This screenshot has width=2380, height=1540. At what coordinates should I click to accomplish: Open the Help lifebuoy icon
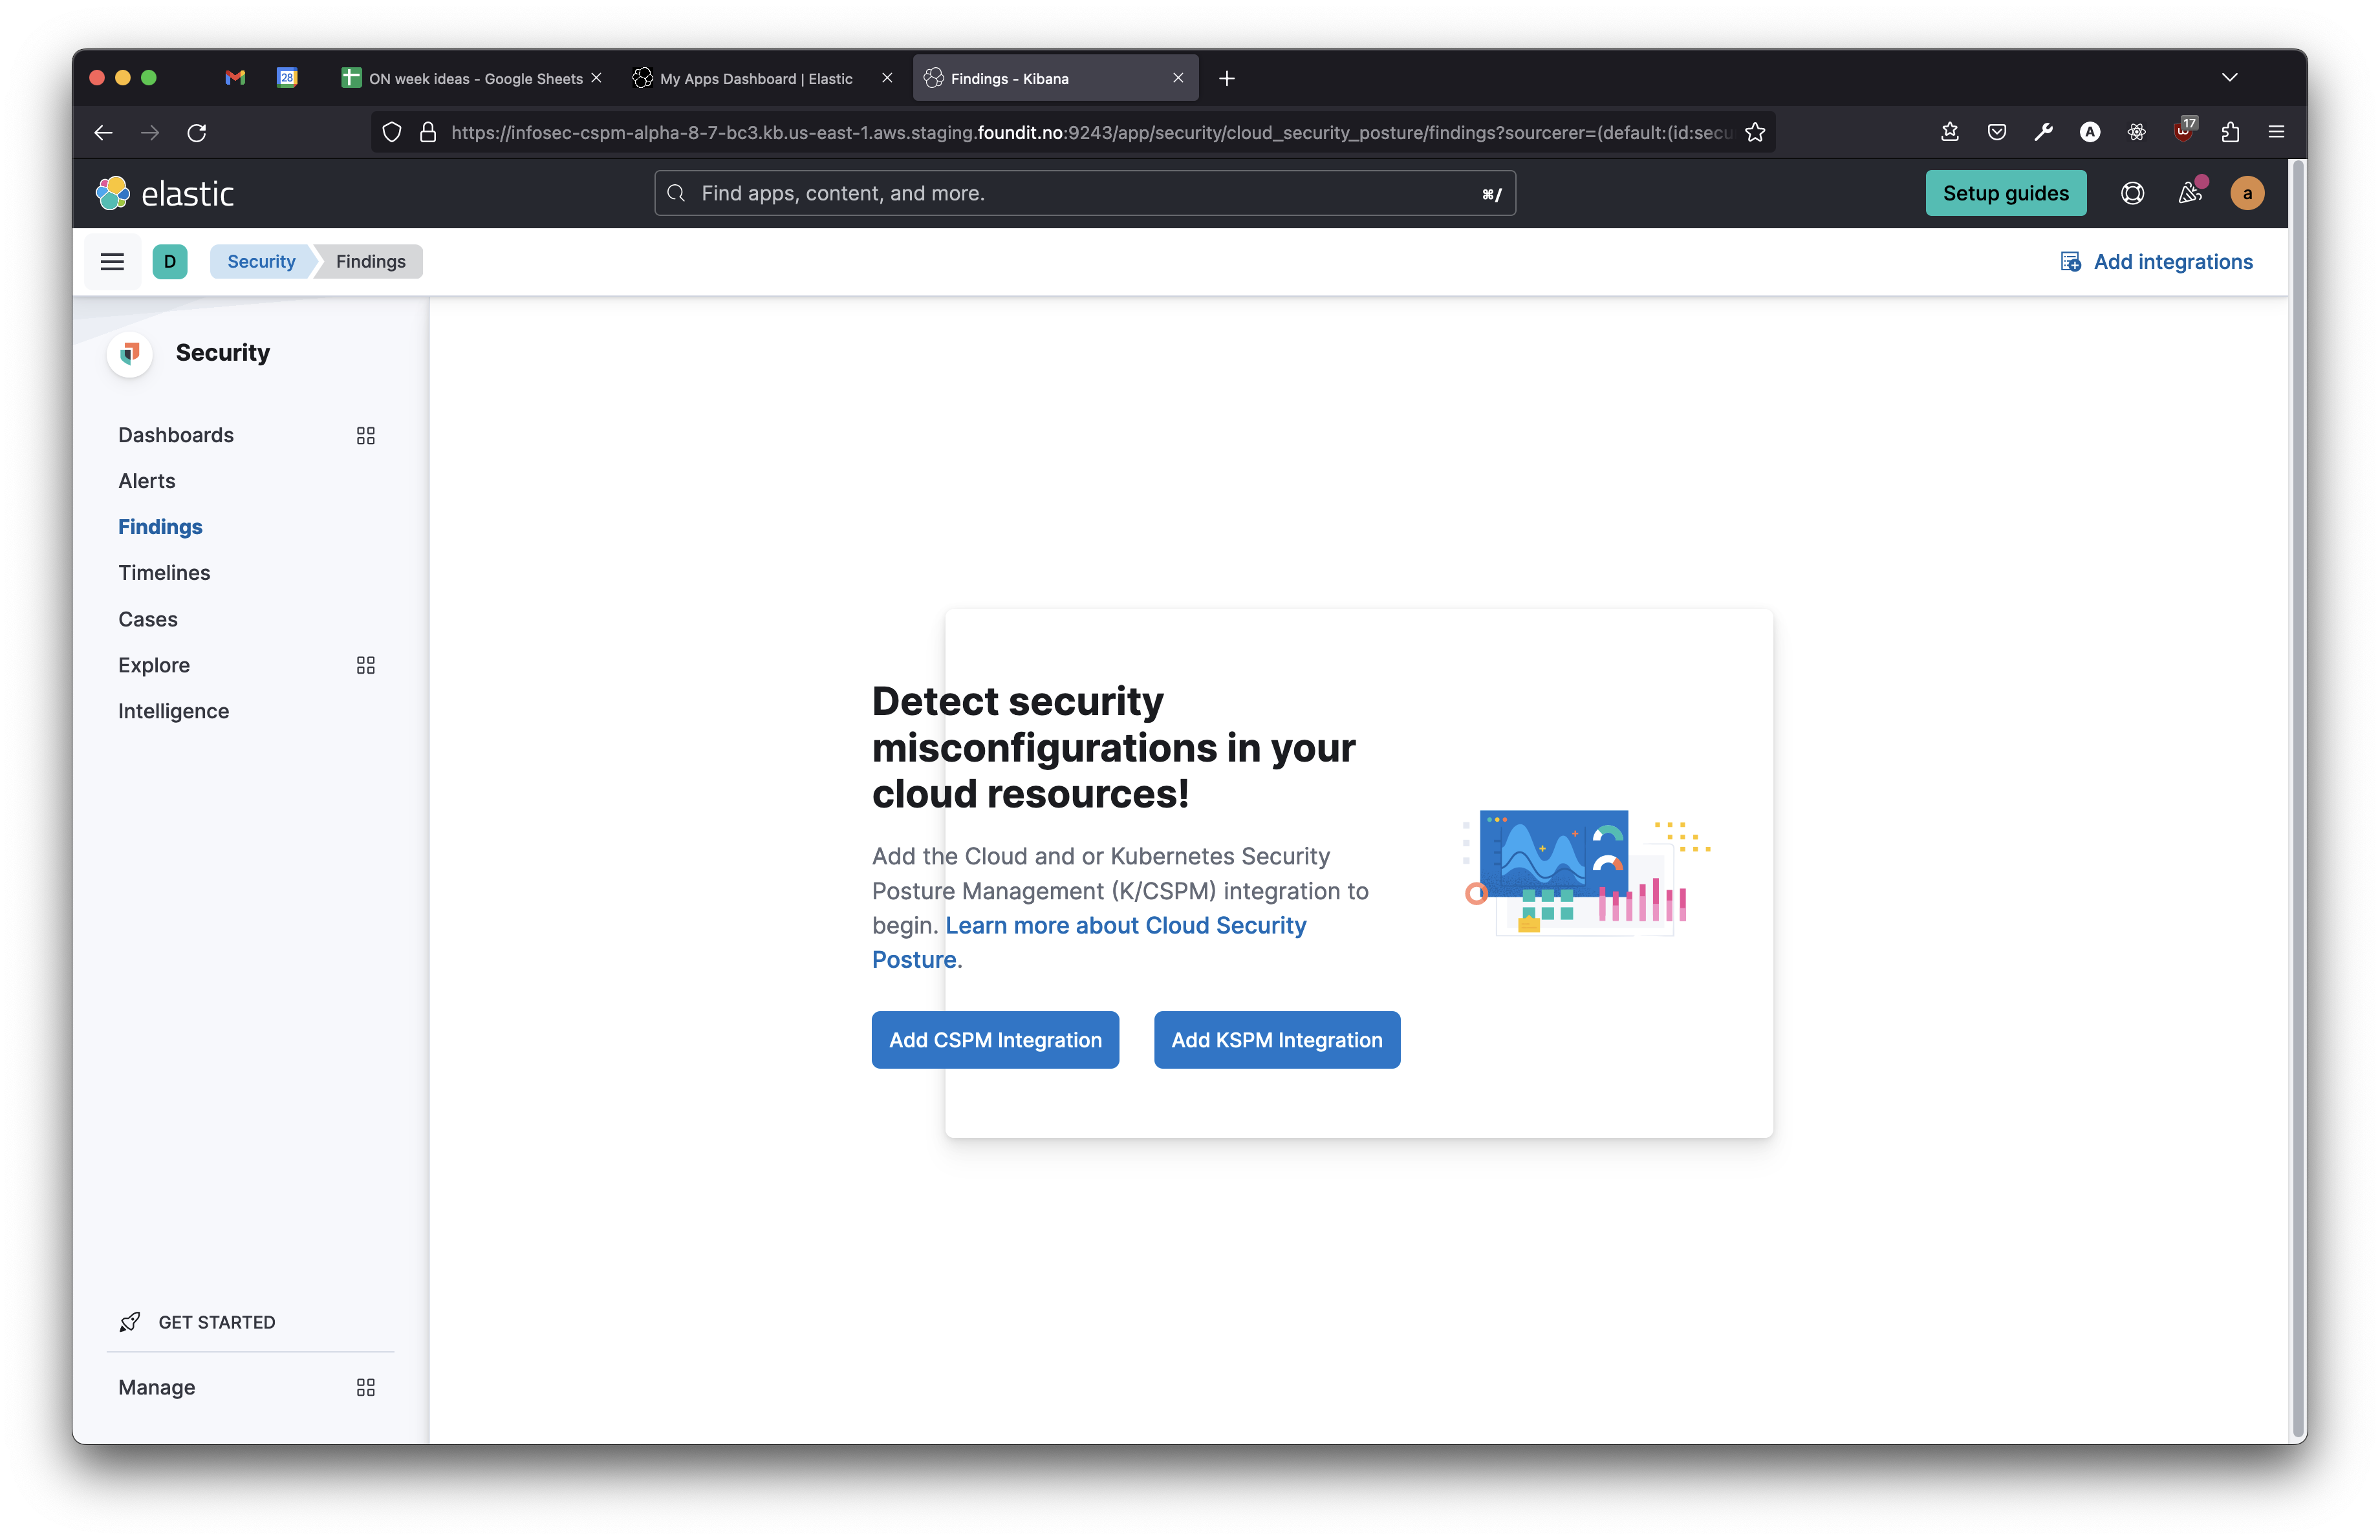tap(2133, 193)
